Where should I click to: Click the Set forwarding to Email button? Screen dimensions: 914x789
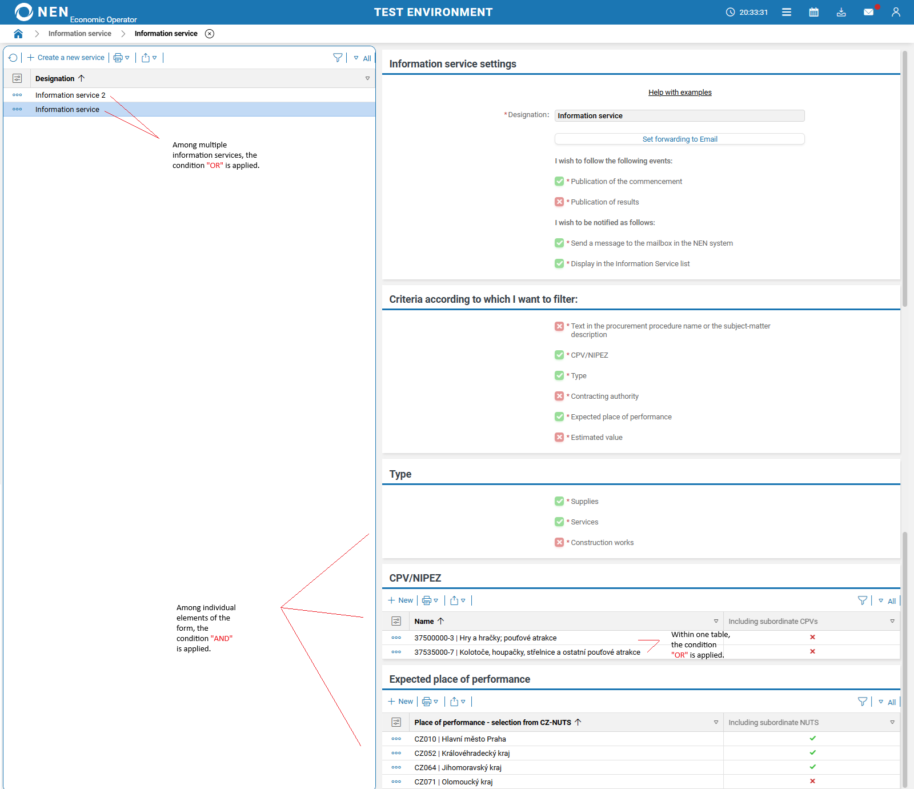679,139
